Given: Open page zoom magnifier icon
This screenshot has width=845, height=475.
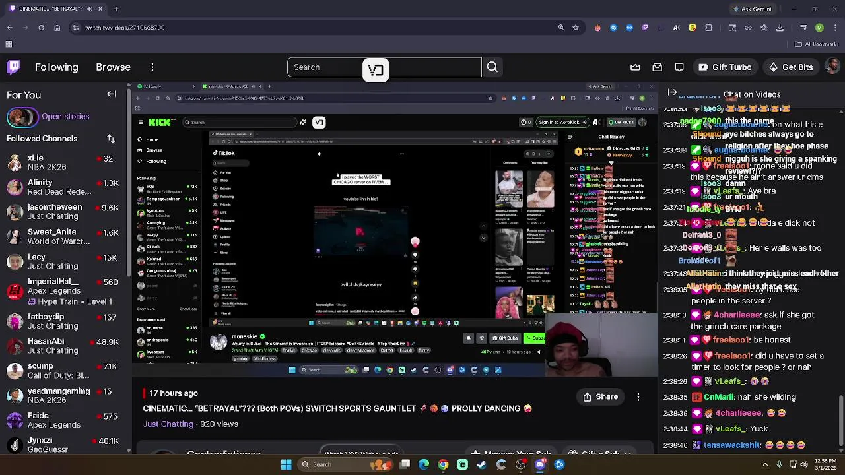Looking at the screenshot, I should coord(561,28).
